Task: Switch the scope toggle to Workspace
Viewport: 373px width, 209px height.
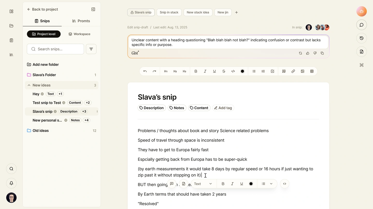Action: [x=79, y=34]
